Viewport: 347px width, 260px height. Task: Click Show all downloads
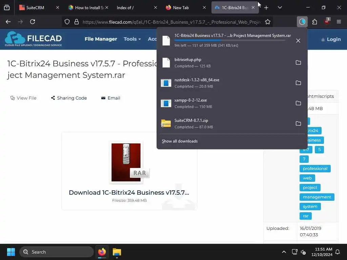tap(180, 141)
